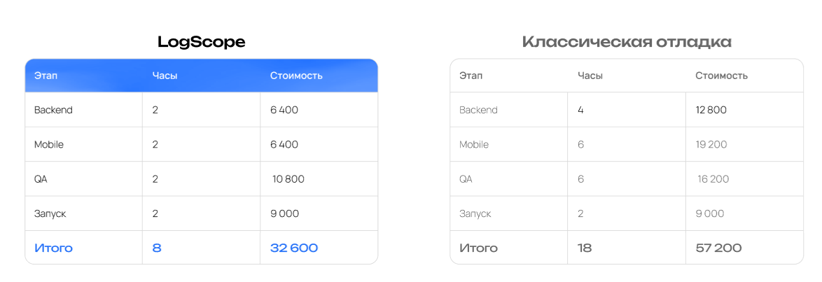The image size is (822, 282).
Task: Click Mobile row in LogScope table
Action: tap(49, 144)
